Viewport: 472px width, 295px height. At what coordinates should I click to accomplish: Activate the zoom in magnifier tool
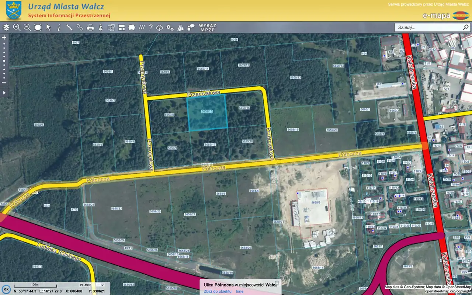tap(17, 27)
